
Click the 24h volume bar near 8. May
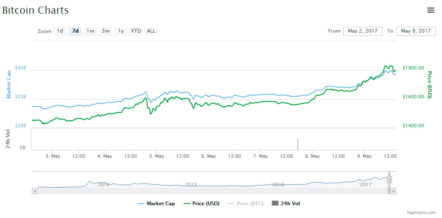click(298, 145)
